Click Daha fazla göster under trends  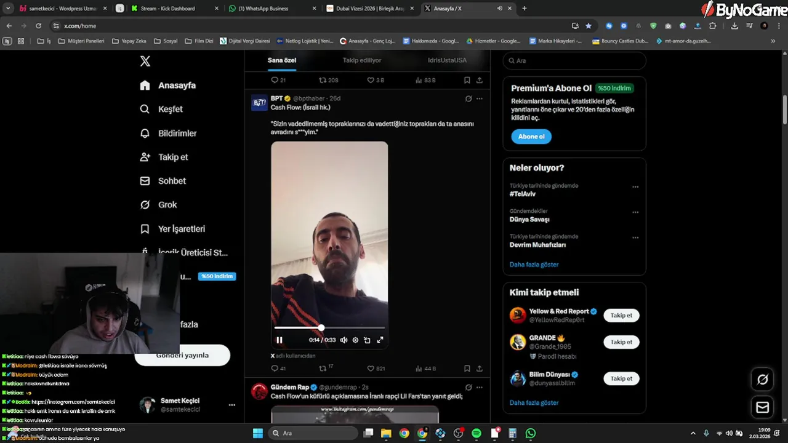[x=534, y=265]
